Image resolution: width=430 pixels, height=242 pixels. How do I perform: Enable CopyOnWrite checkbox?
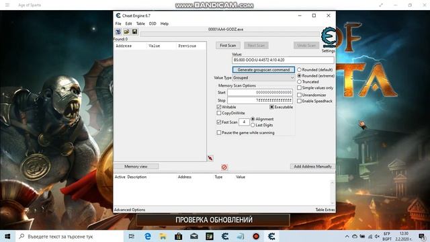[219, 113]
